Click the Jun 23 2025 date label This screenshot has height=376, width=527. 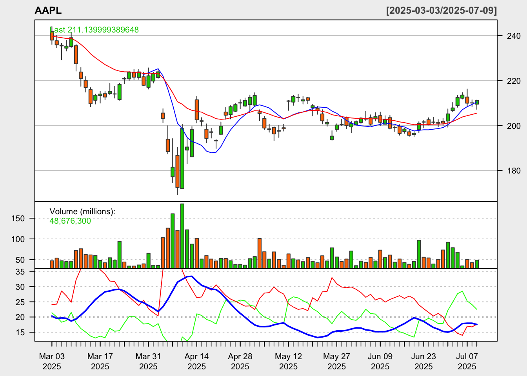[423, 362]
